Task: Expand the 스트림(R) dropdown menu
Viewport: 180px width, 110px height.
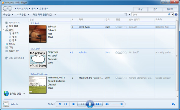Action: (23, 14)
